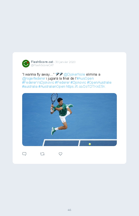Open the #FedererVsDjokovic hashtag

(38, 82)
